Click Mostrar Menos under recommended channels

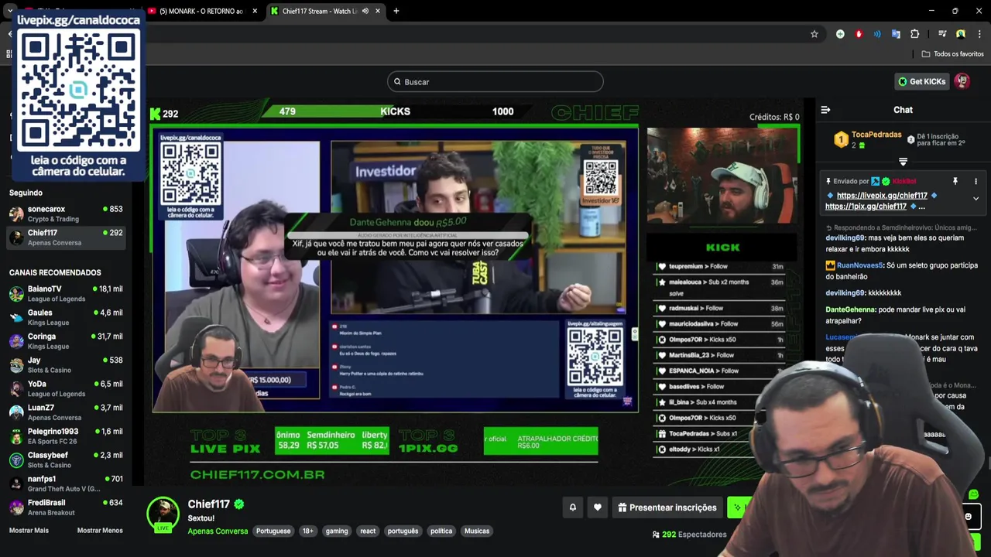[100, 531]
